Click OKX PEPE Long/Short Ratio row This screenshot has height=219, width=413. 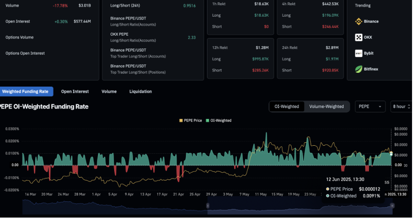click(153, 37)
